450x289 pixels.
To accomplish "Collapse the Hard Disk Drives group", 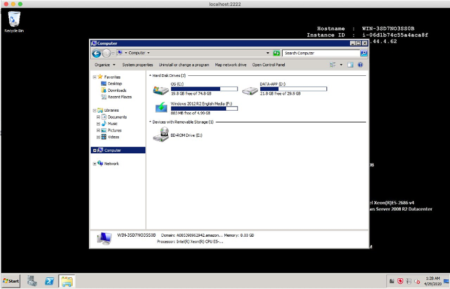I will (150, 75).
